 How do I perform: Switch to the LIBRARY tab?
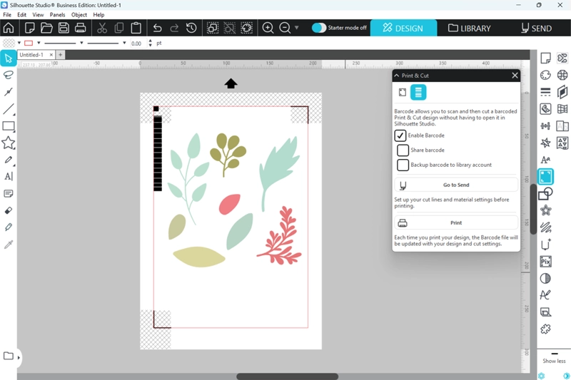(470, 28)
